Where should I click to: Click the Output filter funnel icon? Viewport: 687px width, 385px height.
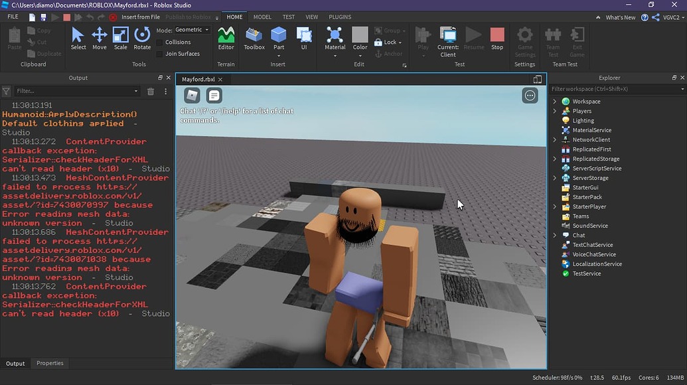pos(6,91)
